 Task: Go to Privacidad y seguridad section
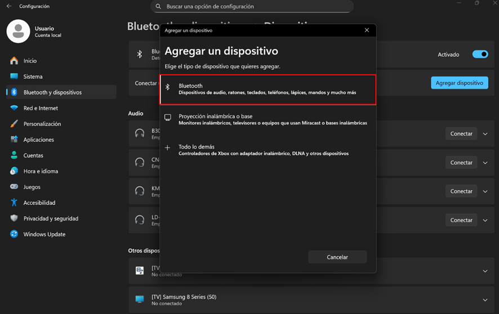(51, 218)
